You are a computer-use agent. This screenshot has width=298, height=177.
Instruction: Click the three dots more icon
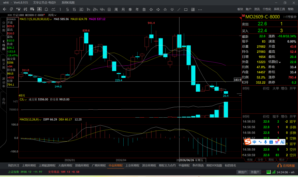200,9
